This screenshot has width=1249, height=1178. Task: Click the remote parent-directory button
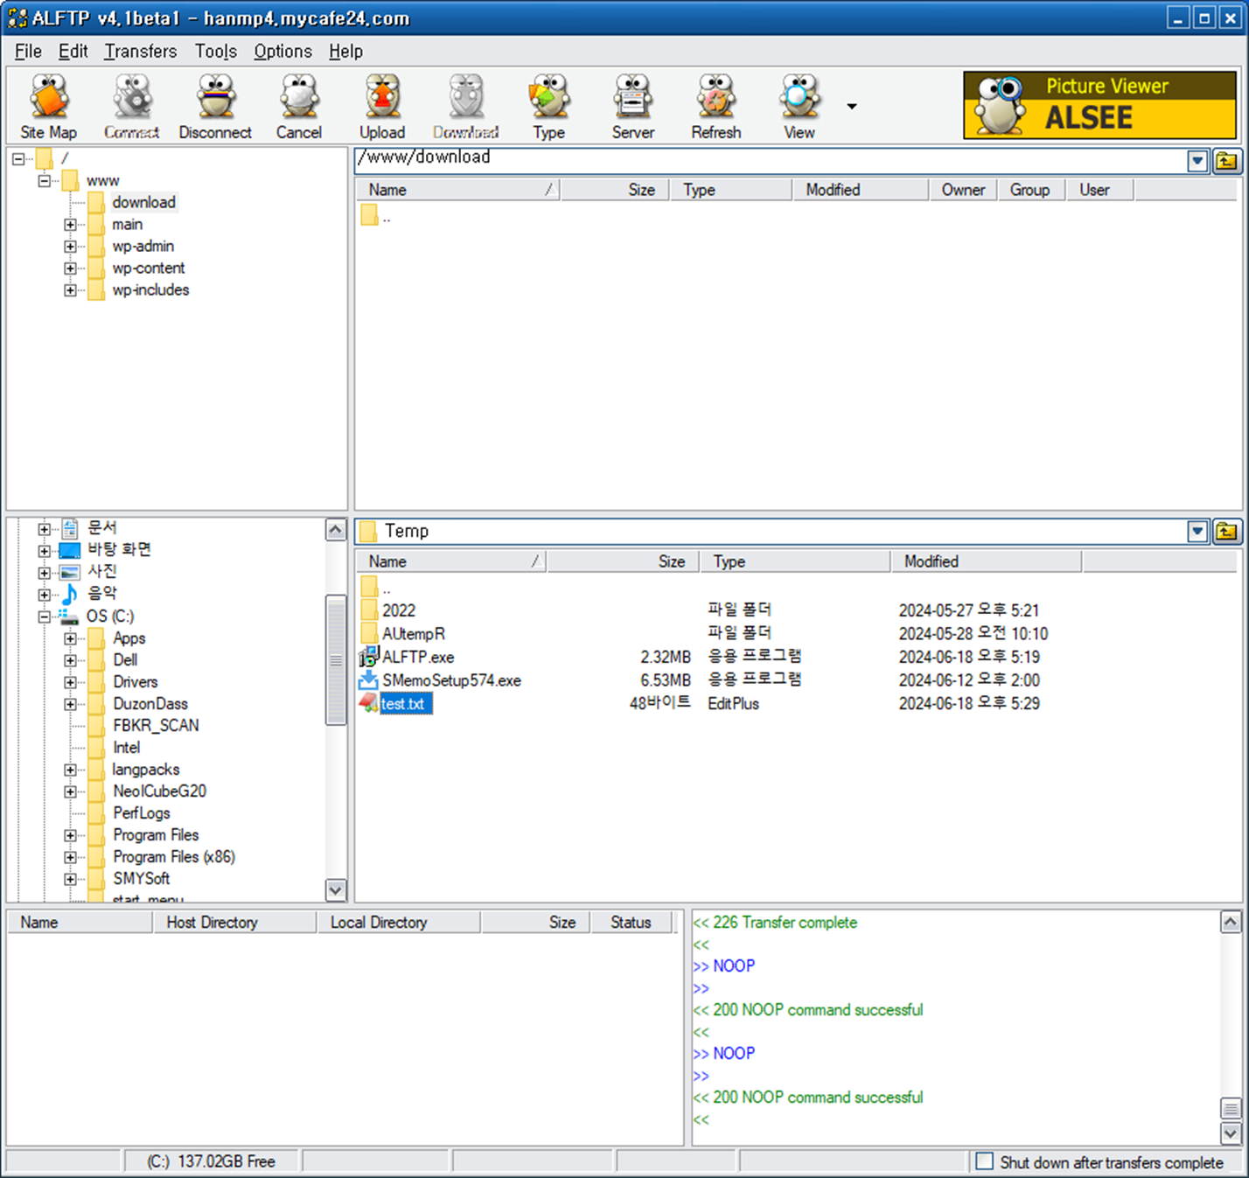click(1227, 160)
